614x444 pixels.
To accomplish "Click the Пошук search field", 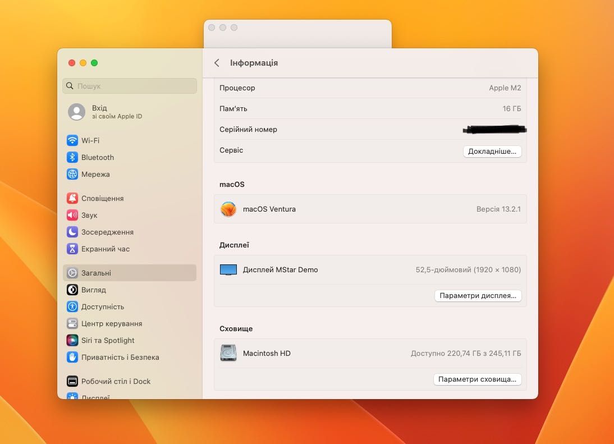I will (129, 86).
